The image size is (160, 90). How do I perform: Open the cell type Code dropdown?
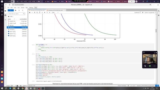click(55, 12)
